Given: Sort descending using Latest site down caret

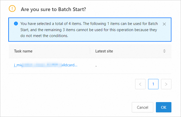Looking at the screenshot, I should 164,52.
